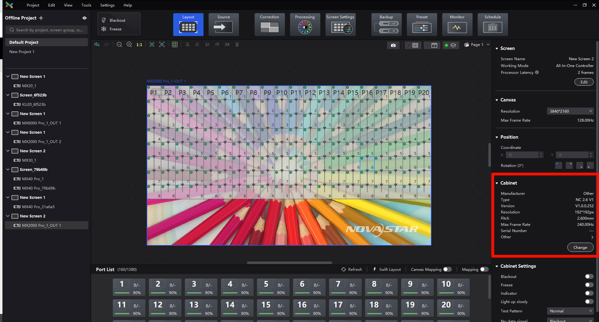
Task: Open the Canvas Resolution dropdown
Action: point(570,111)
